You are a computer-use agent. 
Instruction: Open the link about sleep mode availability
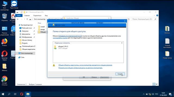pyautogui.click(x=85, y=65)
